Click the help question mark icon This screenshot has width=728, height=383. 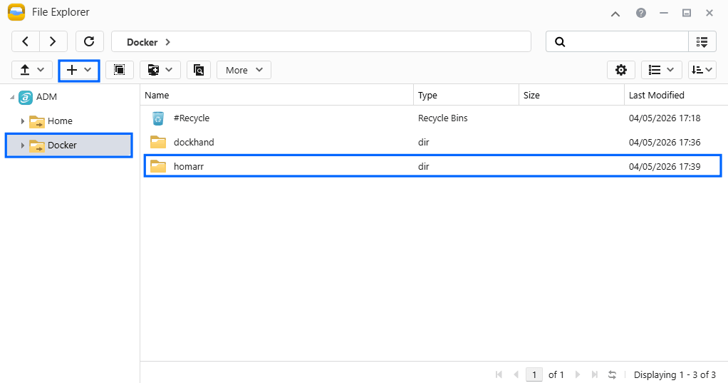tap(641, 13)
